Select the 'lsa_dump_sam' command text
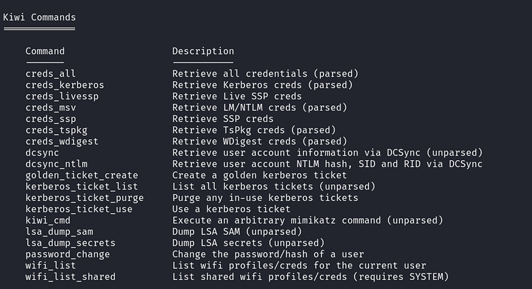532x289 pixels. 59,232
